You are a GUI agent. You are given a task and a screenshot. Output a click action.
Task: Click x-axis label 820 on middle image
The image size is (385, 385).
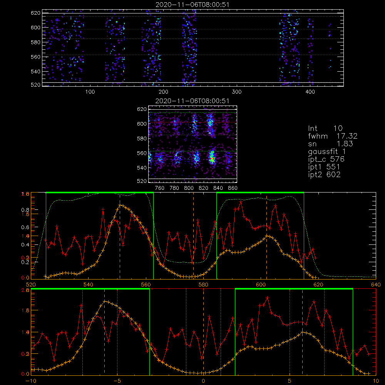pyautogui.click(x=204, y=188)
